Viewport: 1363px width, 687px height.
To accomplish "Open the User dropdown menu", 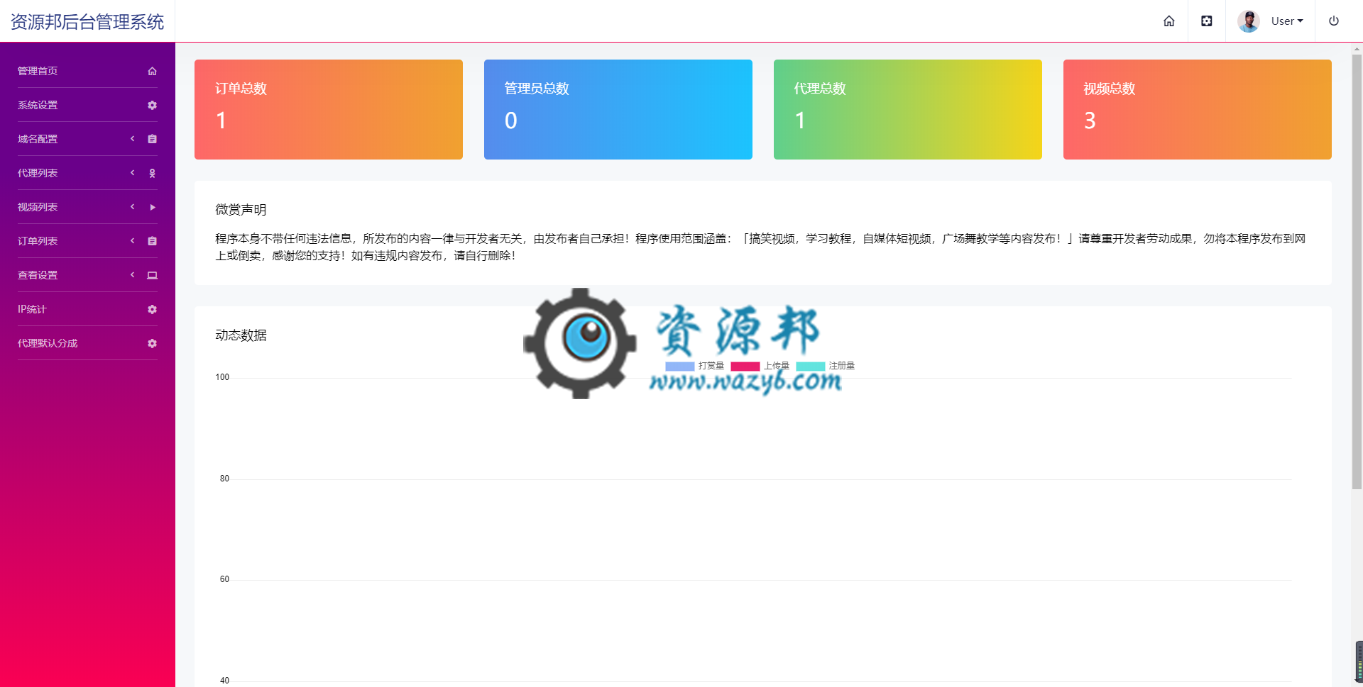I will point(1286,21).
